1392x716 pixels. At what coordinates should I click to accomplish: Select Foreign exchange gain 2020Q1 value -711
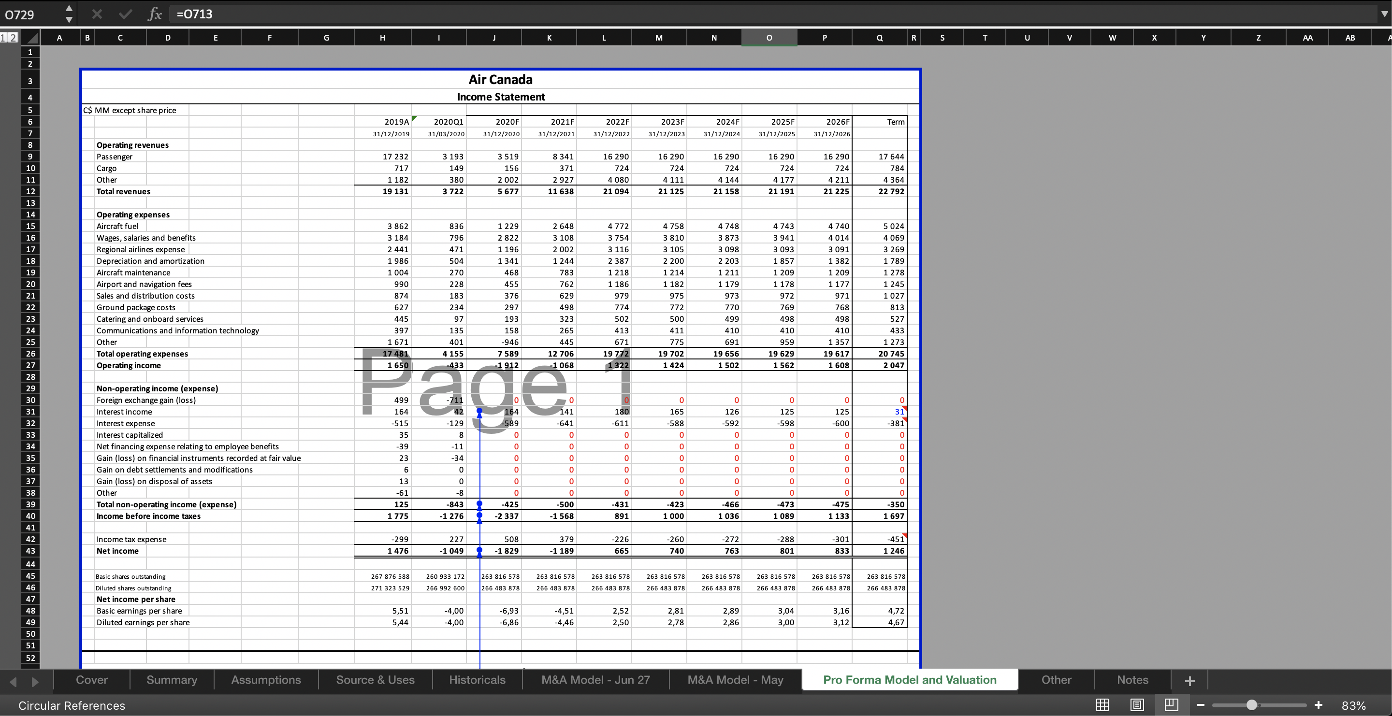[x=438, y=400]
